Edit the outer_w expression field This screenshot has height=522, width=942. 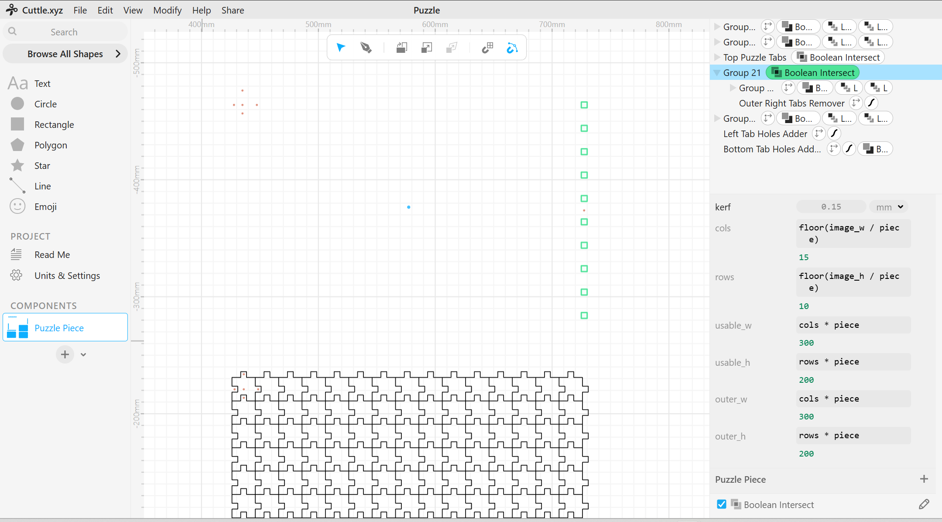click(x=853, y=398)
